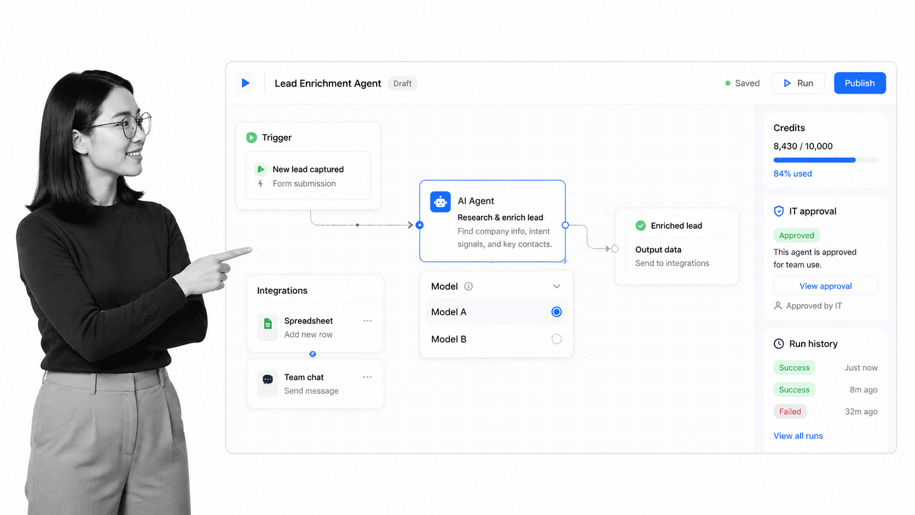
Task: Click the Publish button
Action: [x=860, y=83]
